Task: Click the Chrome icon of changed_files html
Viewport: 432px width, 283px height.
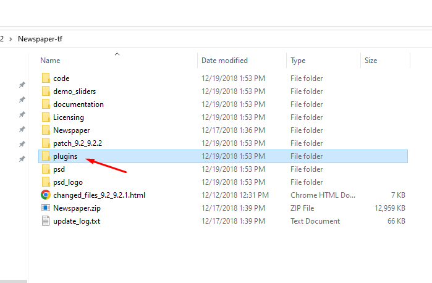Action: tap(46, 195)
